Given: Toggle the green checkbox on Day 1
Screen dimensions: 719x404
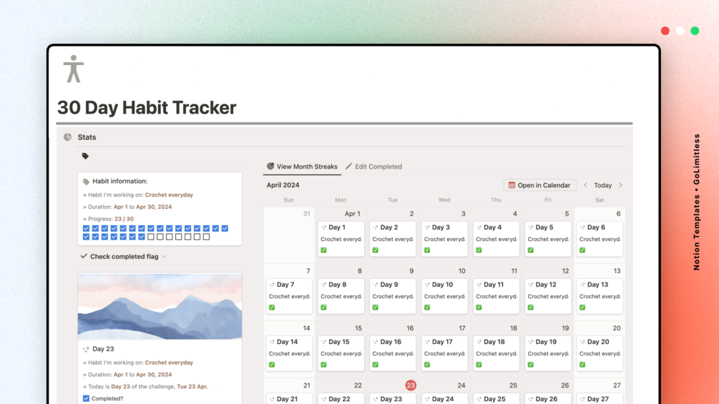Looking at the screenshot, I should [324, 250].
